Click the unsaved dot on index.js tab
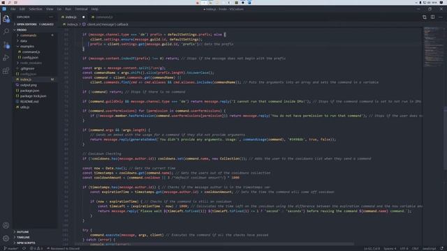447x251 pixels. [x=84, y=17]
